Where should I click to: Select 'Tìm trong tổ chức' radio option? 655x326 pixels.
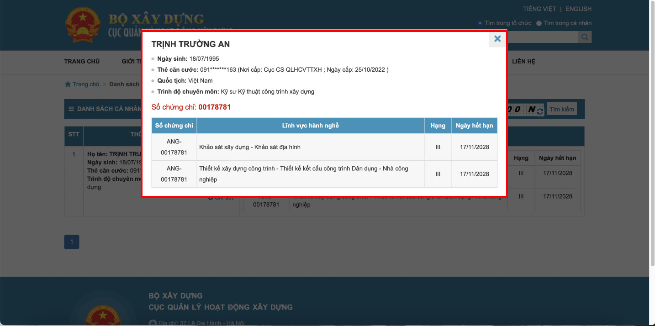[x=480, y=23]
